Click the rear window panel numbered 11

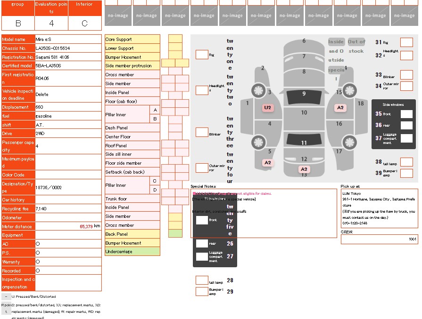tap(304, 139)
